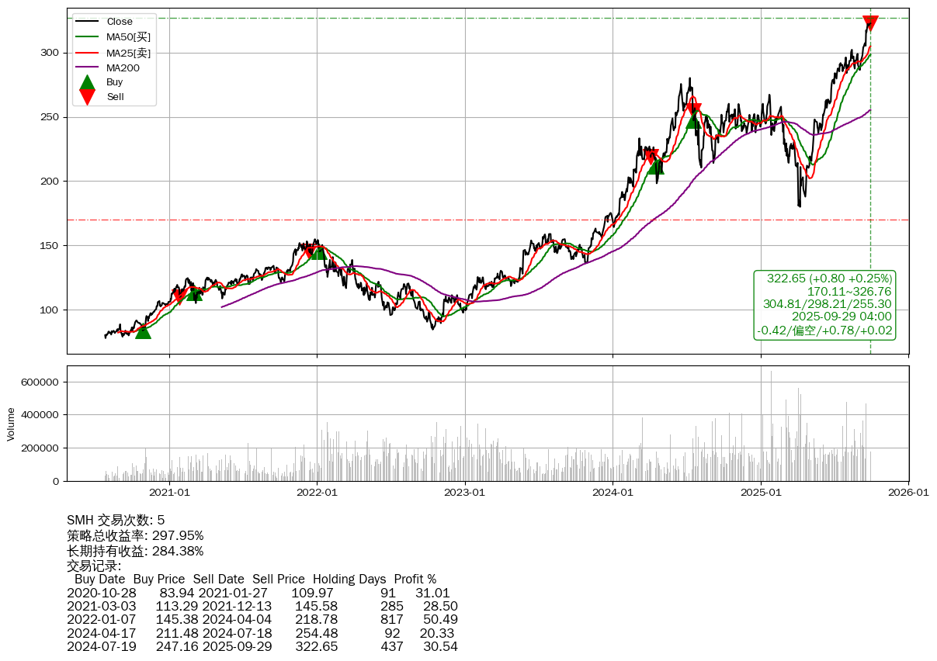Click the 600000 volume axis tick label
Image resolution: width=937 pixels, height=661 pixels.
[40, 382]
